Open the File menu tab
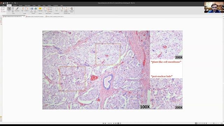224x126 pixels. (3, 6)
